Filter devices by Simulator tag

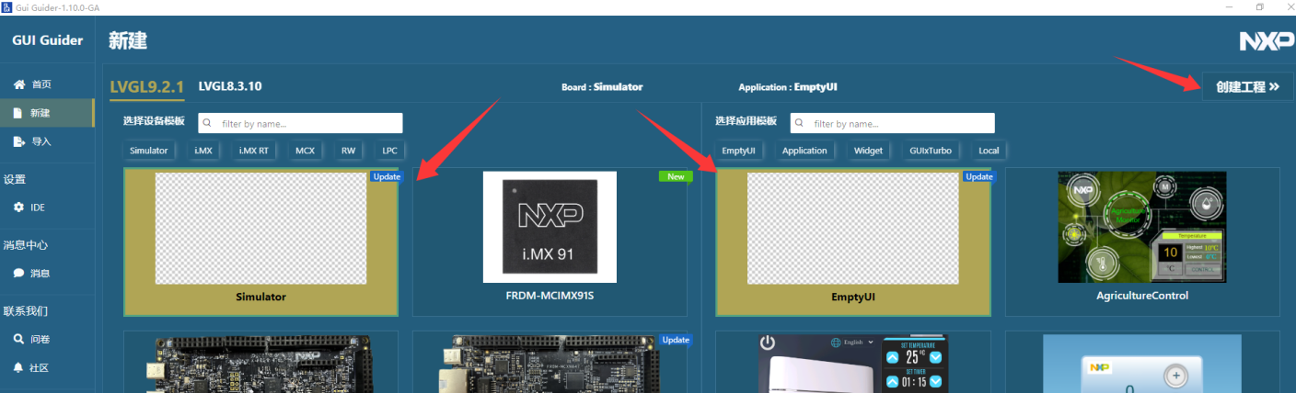point(149,151)
